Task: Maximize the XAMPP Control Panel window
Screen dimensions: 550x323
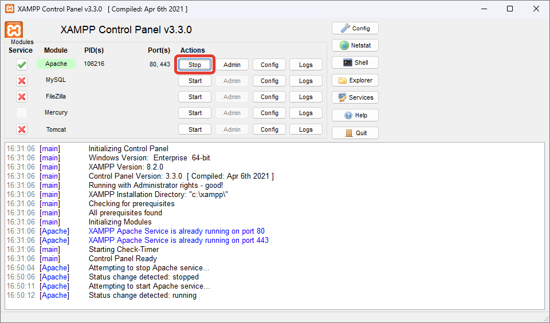Action: point(510,9)
